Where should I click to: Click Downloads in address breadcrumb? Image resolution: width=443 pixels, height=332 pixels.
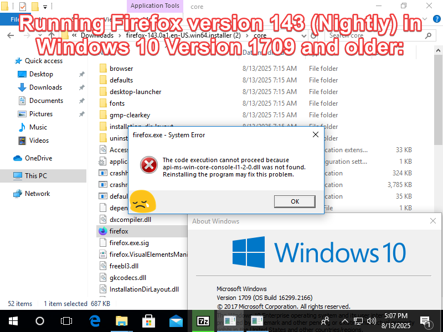97,35
